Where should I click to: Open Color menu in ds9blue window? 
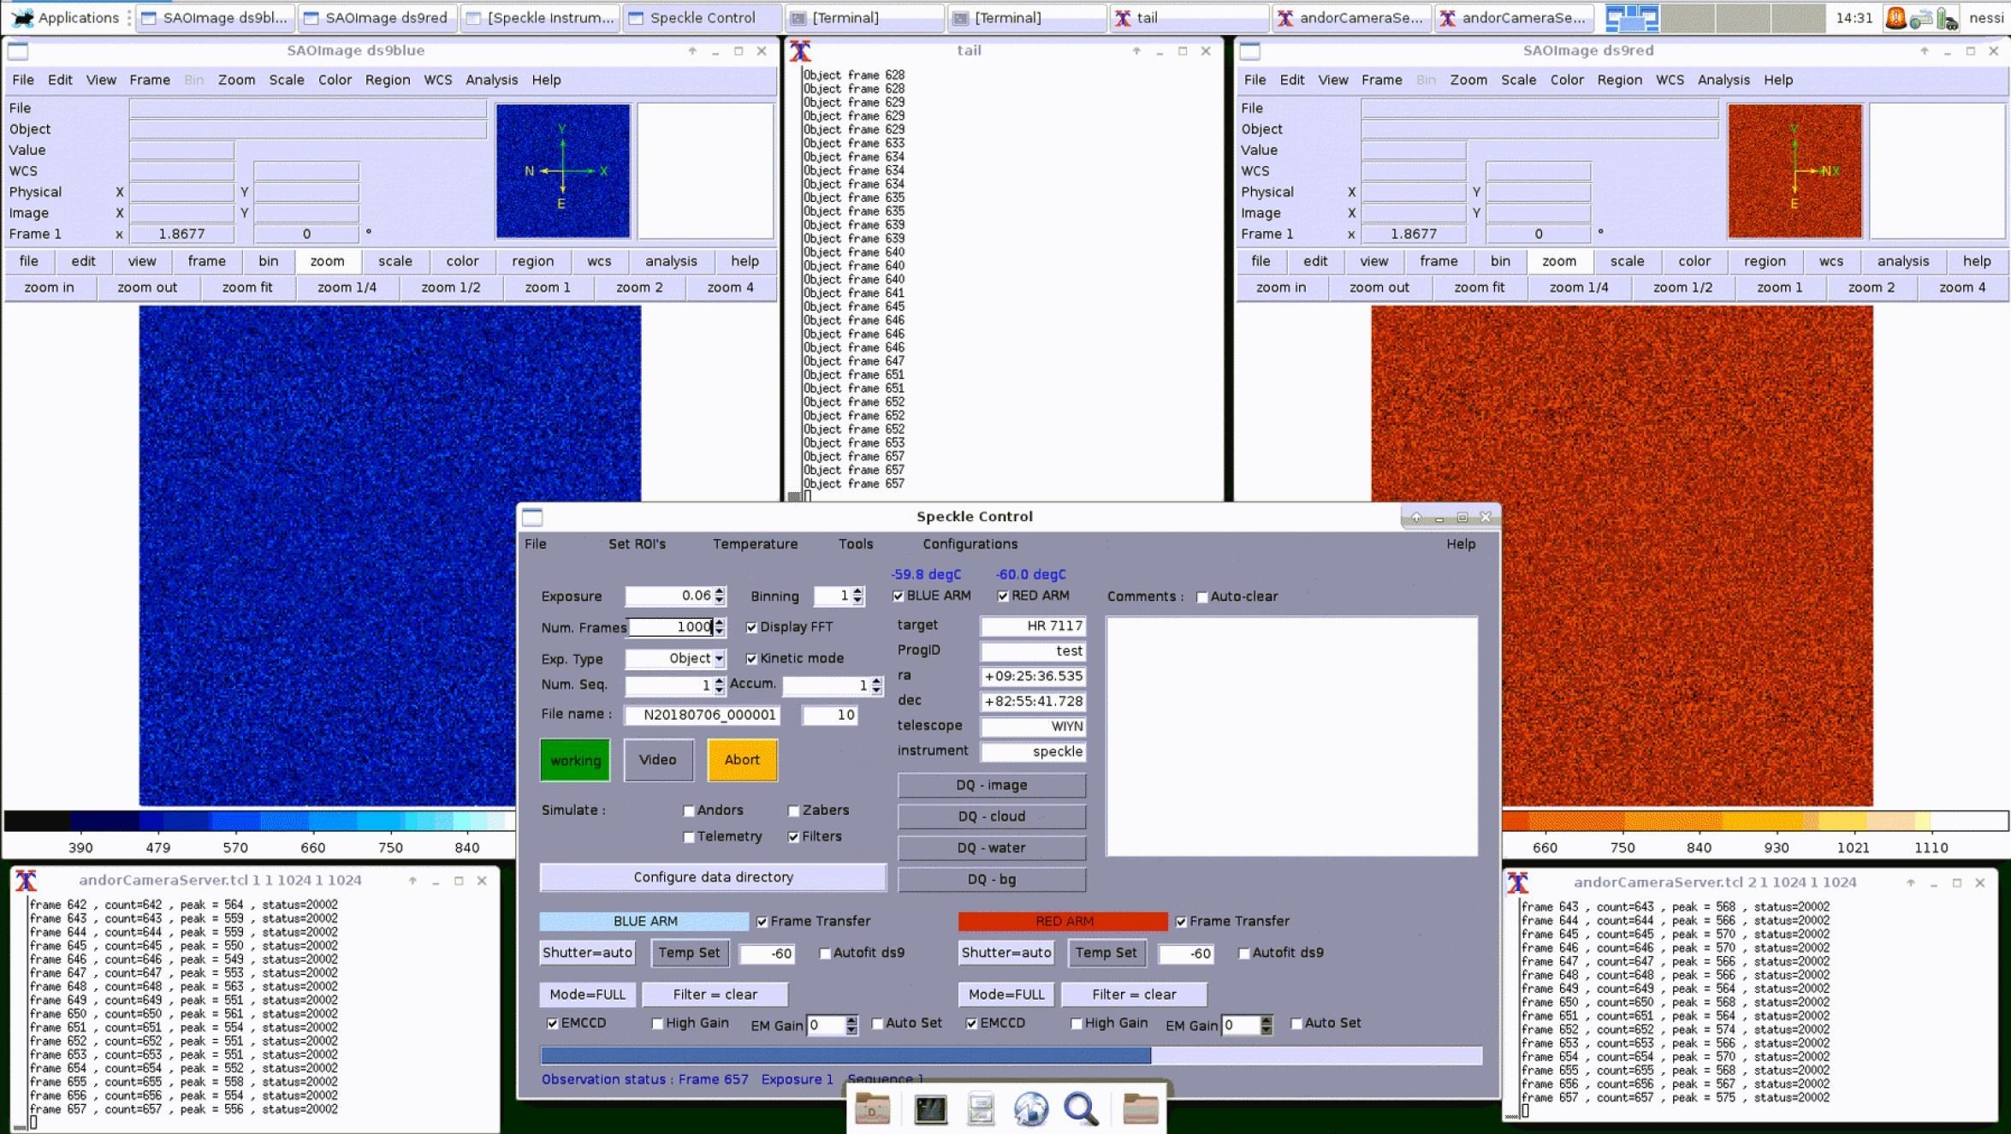pyautogui.click(x=335, y=80)
